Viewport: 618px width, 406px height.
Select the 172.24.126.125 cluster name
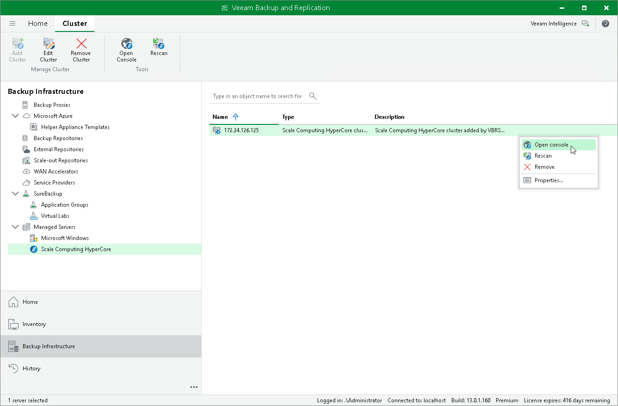pyautogui.click(x=241, y=130)
